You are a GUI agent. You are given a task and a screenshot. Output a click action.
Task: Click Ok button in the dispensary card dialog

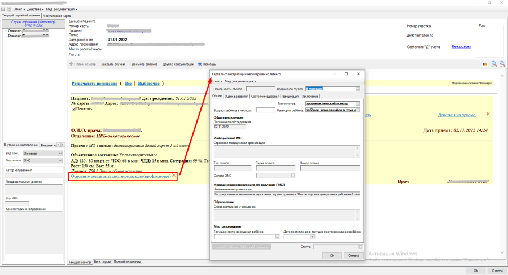332,256
